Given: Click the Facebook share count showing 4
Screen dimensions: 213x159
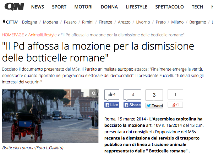Looking at the screenshot, I should click(132, 94).
